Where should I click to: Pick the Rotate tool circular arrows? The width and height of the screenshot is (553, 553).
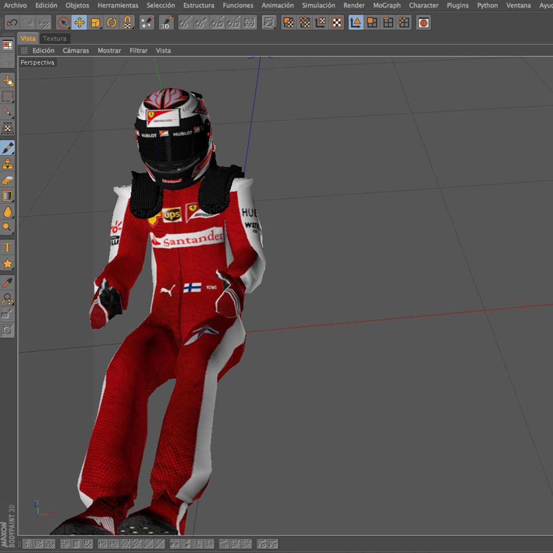112,23
